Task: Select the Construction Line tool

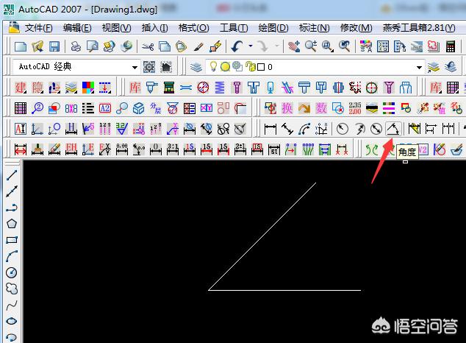Action: 12,191
